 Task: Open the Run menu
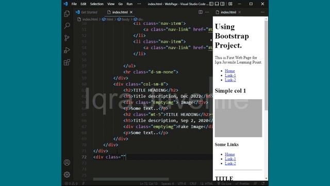click(x=129, y=4)
